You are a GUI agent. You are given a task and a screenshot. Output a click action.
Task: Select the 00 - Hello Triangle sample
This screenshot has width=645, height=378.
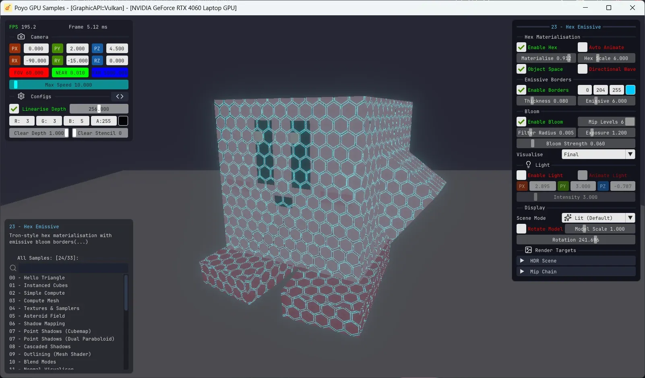point(37,277)
